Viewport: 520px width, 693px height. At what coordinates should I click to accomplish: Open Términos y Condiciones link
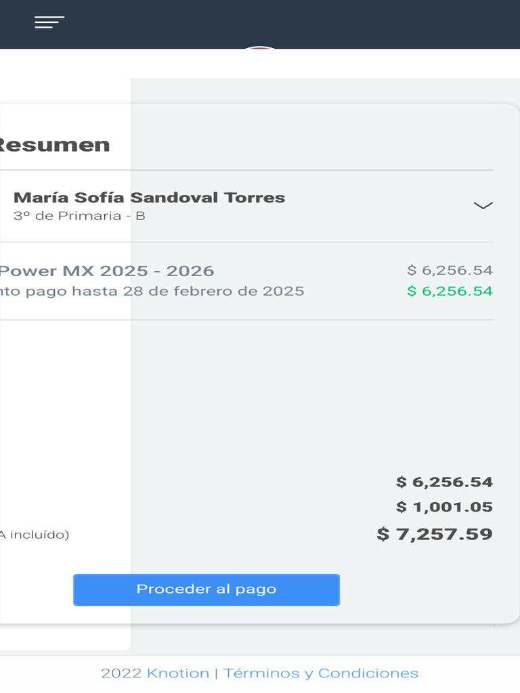point(321,673)
